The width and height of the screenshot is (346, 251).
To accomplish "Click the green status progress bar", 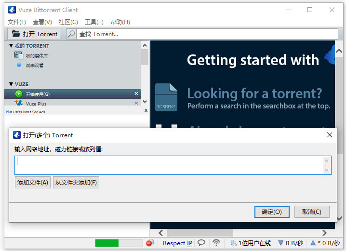I will pos(119,243).
